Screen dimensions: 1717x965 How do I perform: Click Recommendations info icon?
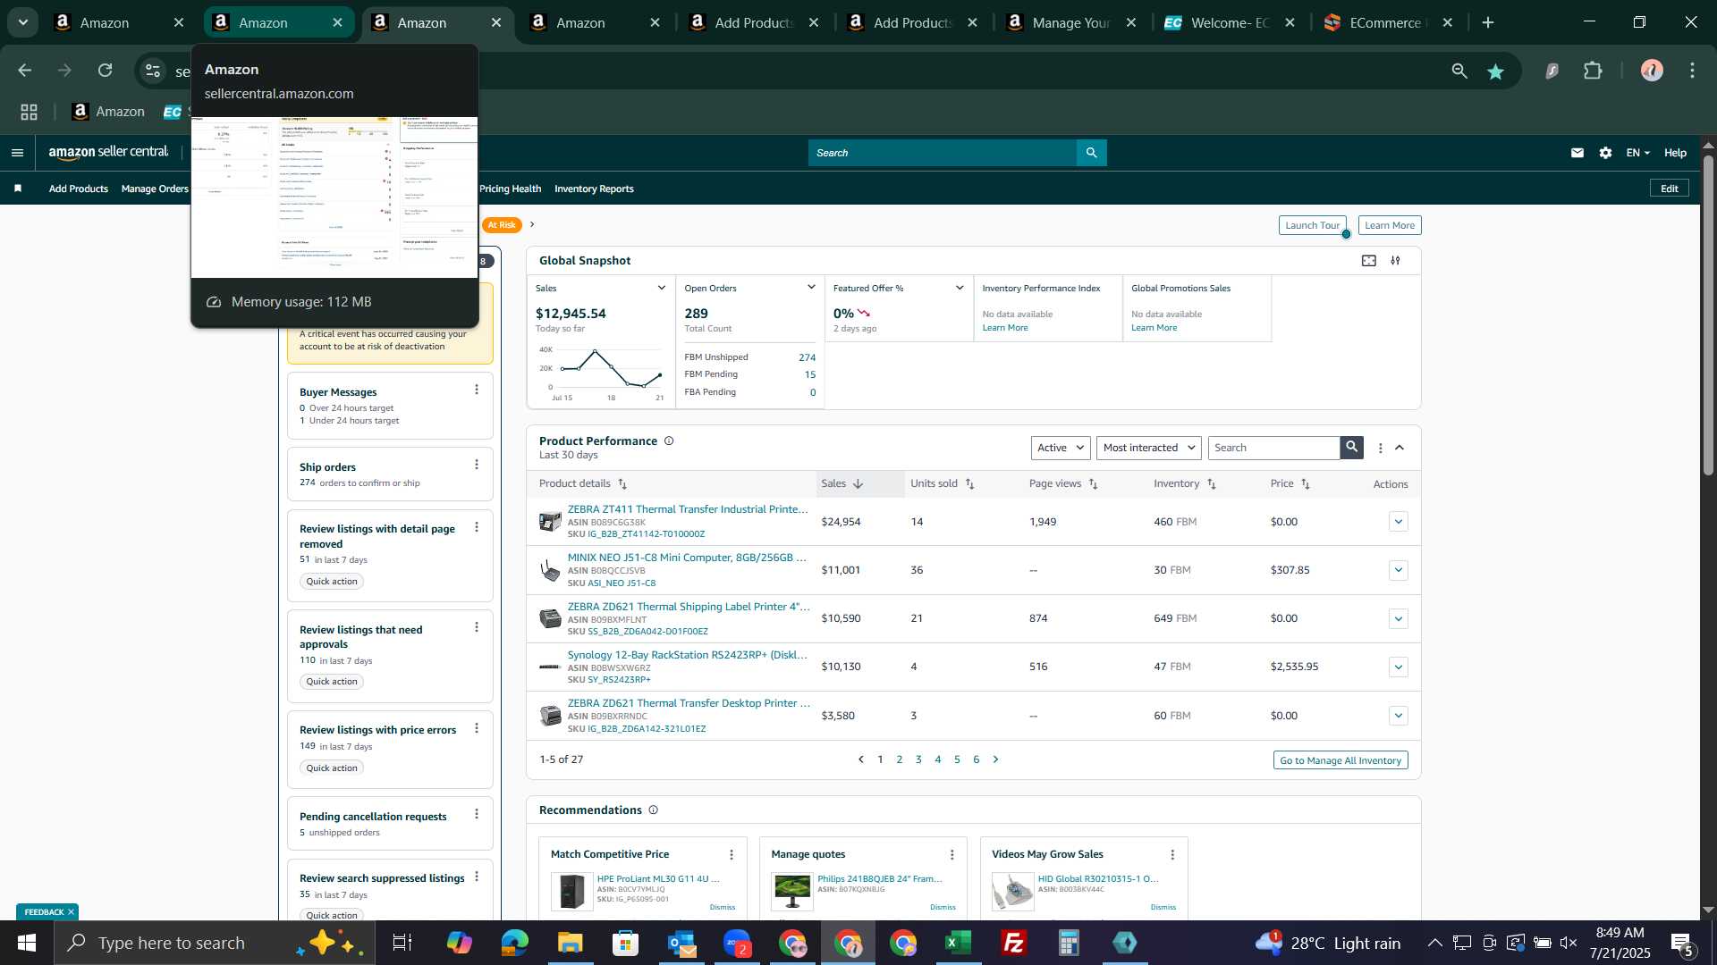(654, 810)
